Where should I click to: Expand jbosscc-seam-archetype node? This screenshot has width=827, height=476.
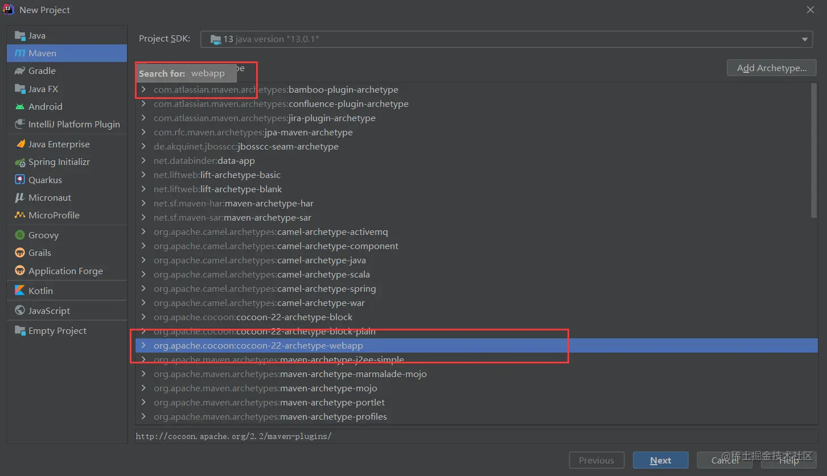point(143,146)
